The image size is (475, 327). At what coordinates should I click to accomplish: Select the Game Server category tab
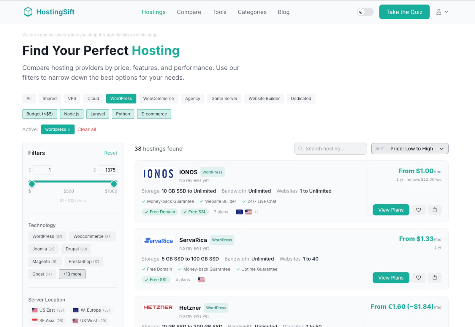[x=224, y=99]
